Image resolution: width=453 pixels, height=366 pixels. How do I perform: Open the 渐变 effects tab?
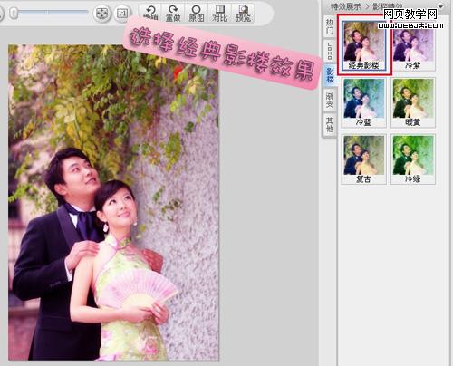click(330, 101)
